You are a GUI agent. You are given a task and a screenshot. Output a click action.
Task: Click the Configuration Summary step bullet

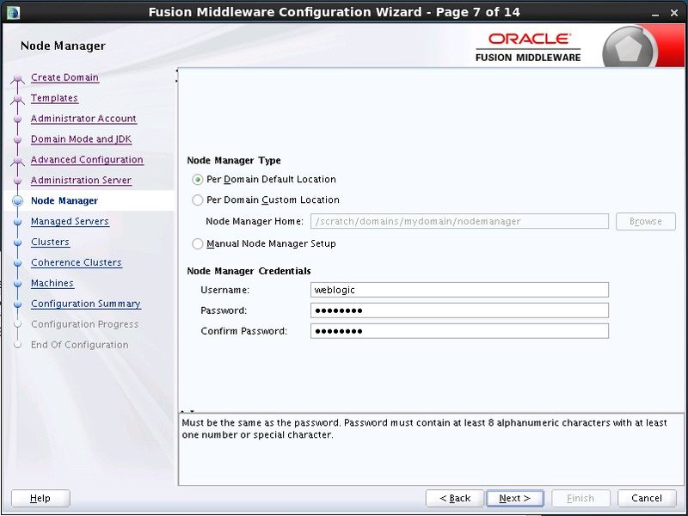click(17, 304)
